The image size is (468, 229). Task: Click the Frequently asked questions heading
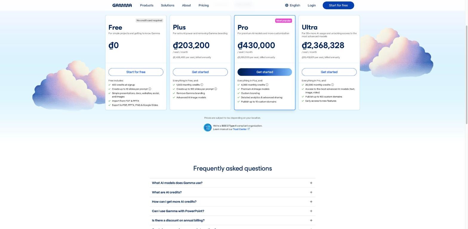point(233,169)
